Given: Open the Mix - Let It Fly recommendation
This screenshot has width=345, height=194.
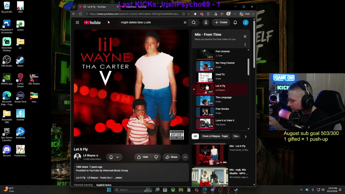Looking at the screenshot, I should pos(220,154).
